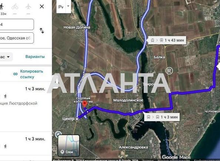Screen dimensions: 220x161
Task: Click the starting point input field
Action: click(17, 24)
